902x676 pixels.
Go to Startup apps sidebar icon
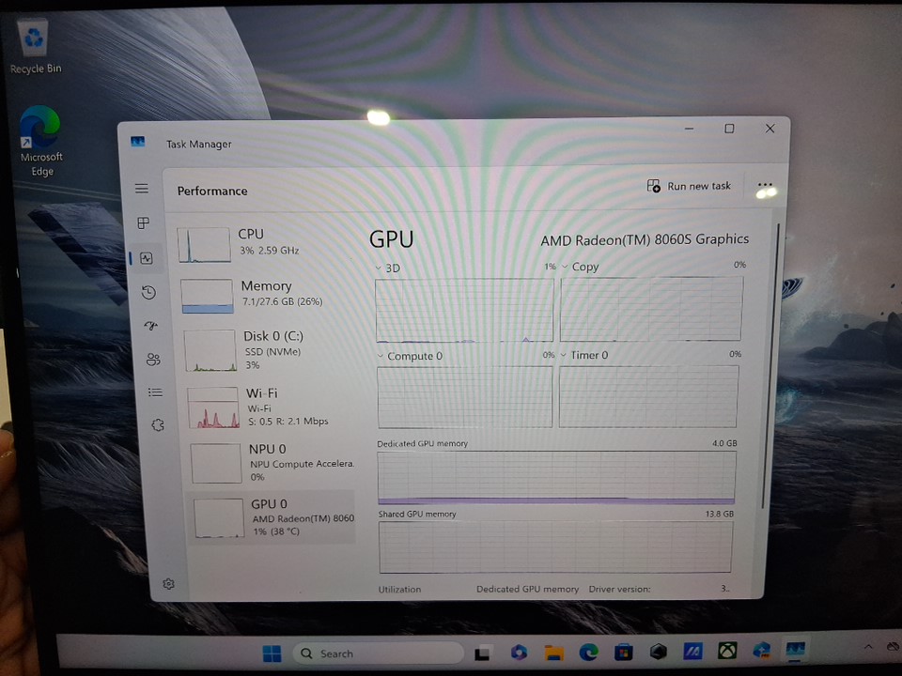[150, 326]
